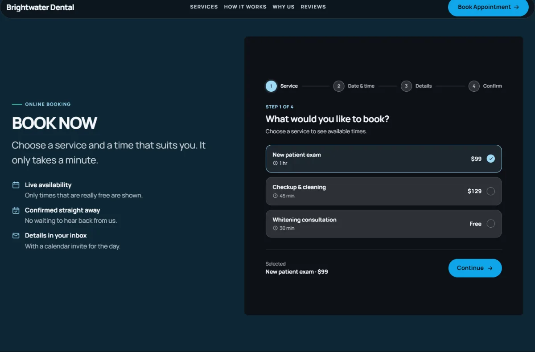Open the How It Works nav item
The image size is (535, 352).
[245, 7]
